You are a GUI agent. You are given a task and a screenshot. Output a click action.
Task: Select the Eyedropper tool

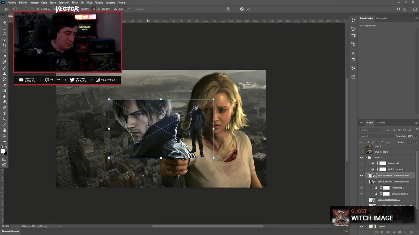[x=4, y=56]
